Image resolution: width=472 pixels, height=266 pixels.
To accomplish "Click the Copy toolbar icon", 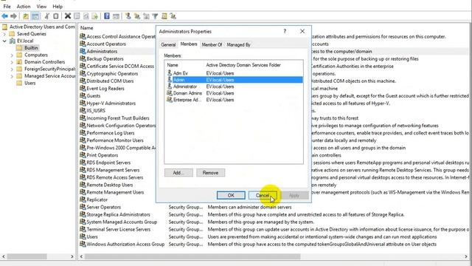I will 56,16.
